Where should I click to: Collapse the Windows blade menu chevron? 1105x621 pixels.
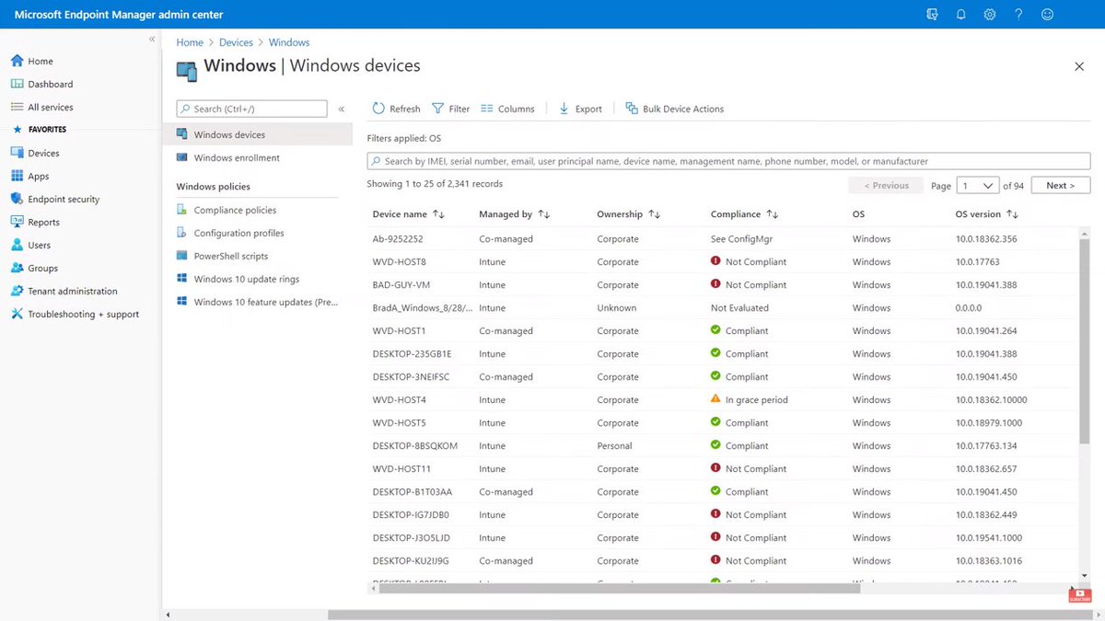coord(342,109)
